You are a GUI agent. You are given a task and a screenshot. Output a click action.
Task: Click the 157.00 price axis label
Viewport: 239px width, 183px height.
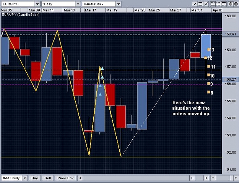tap(231, 67)
